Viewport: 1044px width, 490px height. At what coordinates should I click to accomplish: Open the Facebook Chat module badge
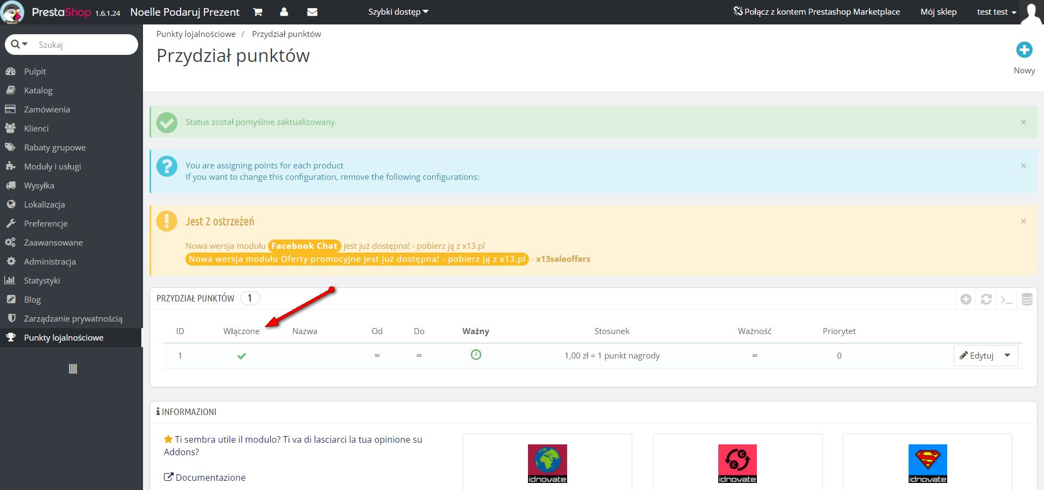pos(304,246)
